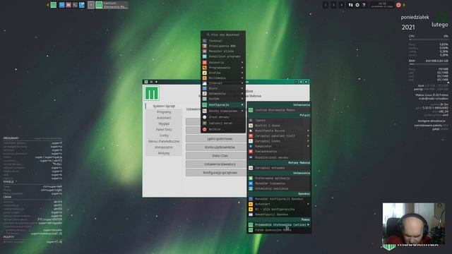Launch the web browser menu entry
The height and width of the screenshot is (254, 452).
tap(223, 46)
